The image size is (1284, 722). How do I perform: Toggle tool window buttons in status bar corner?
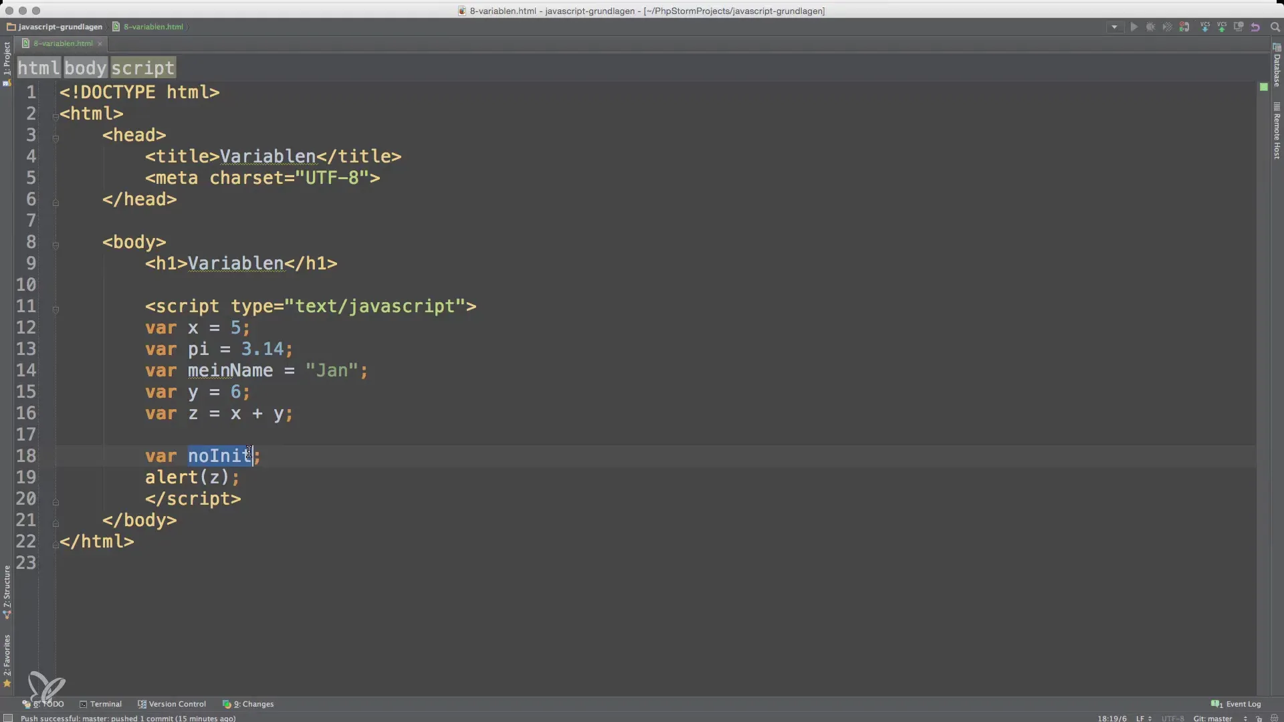click(8, 718)
